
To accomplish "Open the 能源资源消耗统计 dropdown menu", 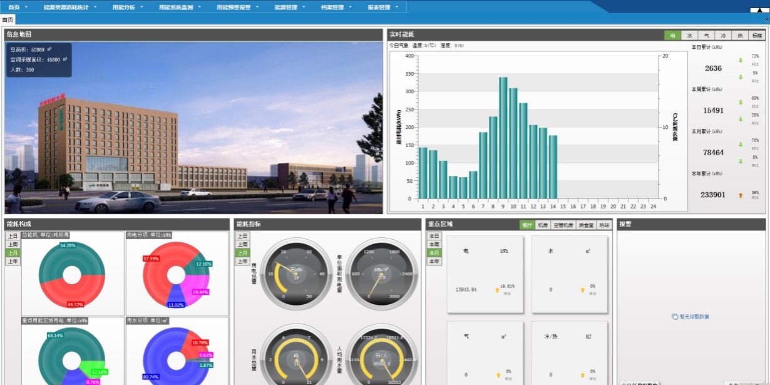I will click(x=70, y=8).
